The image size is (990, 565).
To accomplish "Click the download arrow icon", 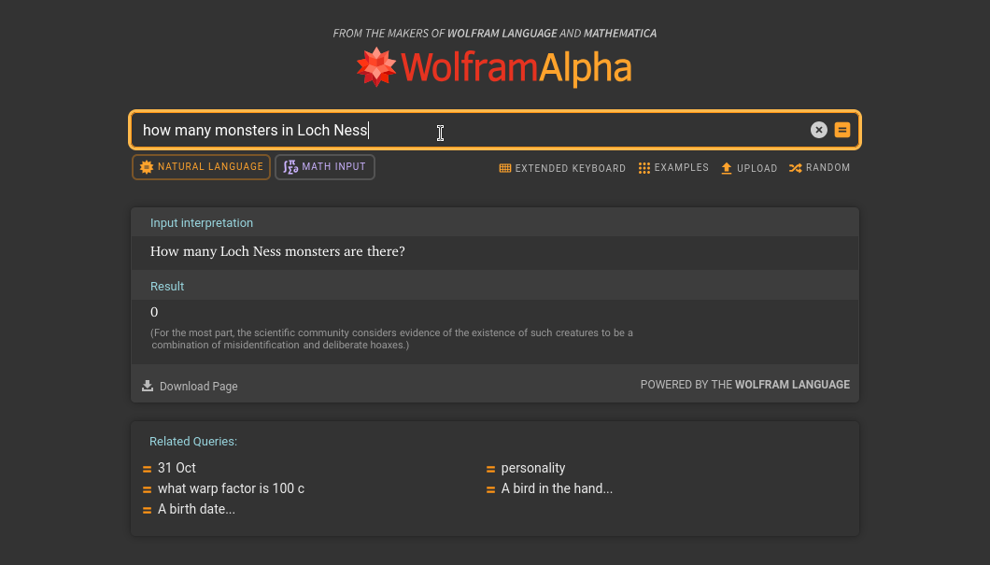I will click(x=148, y=386).
